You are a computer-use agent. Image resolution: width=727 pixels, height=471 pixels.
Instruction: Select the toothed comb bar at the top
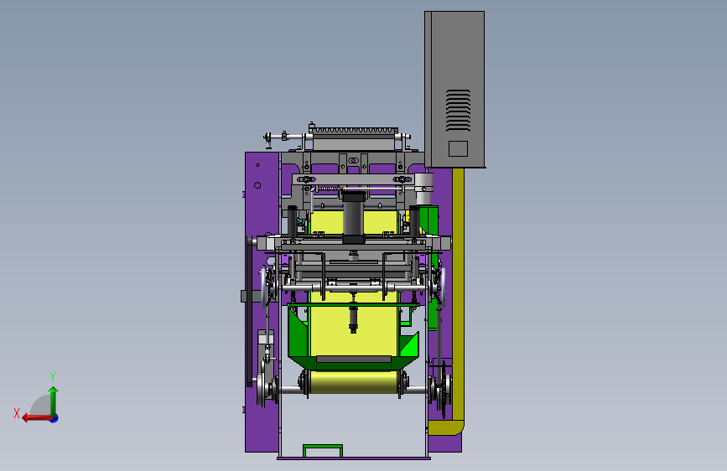coord(355,132)
